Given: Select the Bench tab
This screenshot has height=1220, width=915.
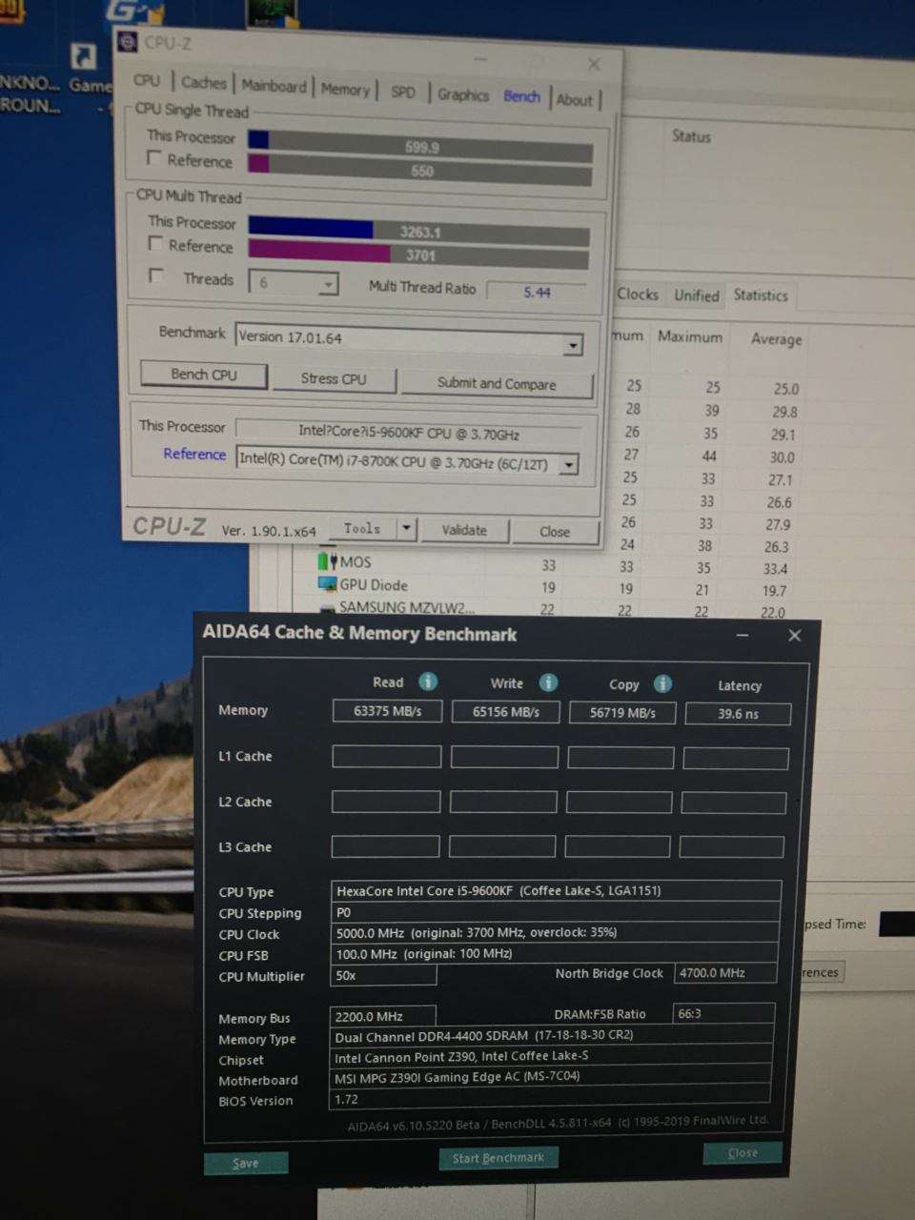Looking at the screenshot, I should pyautogui.click(x=521, y=96).
